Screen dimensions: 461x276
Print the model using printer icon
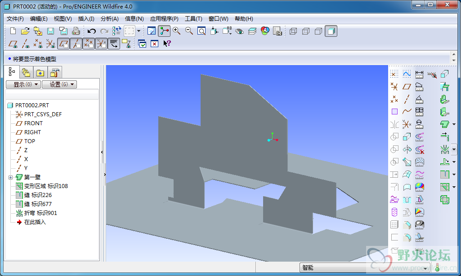click(76, 31)
